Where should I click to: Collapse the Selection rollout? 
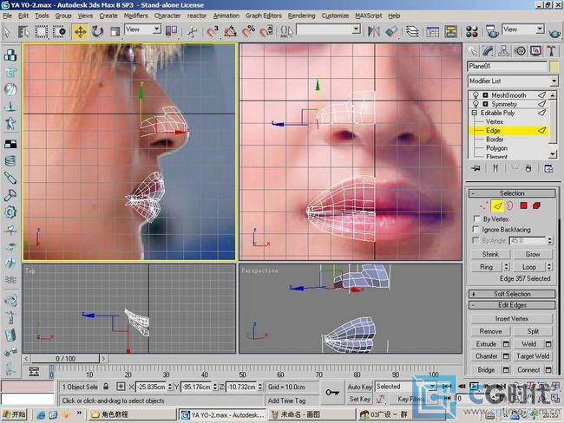pos(512,193)
